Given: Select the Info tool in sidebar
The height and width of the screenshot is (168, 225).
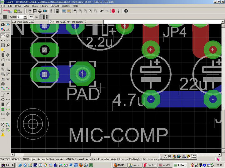Looking at the screenshot, I should pyautogui.click(x=3, y=25).
